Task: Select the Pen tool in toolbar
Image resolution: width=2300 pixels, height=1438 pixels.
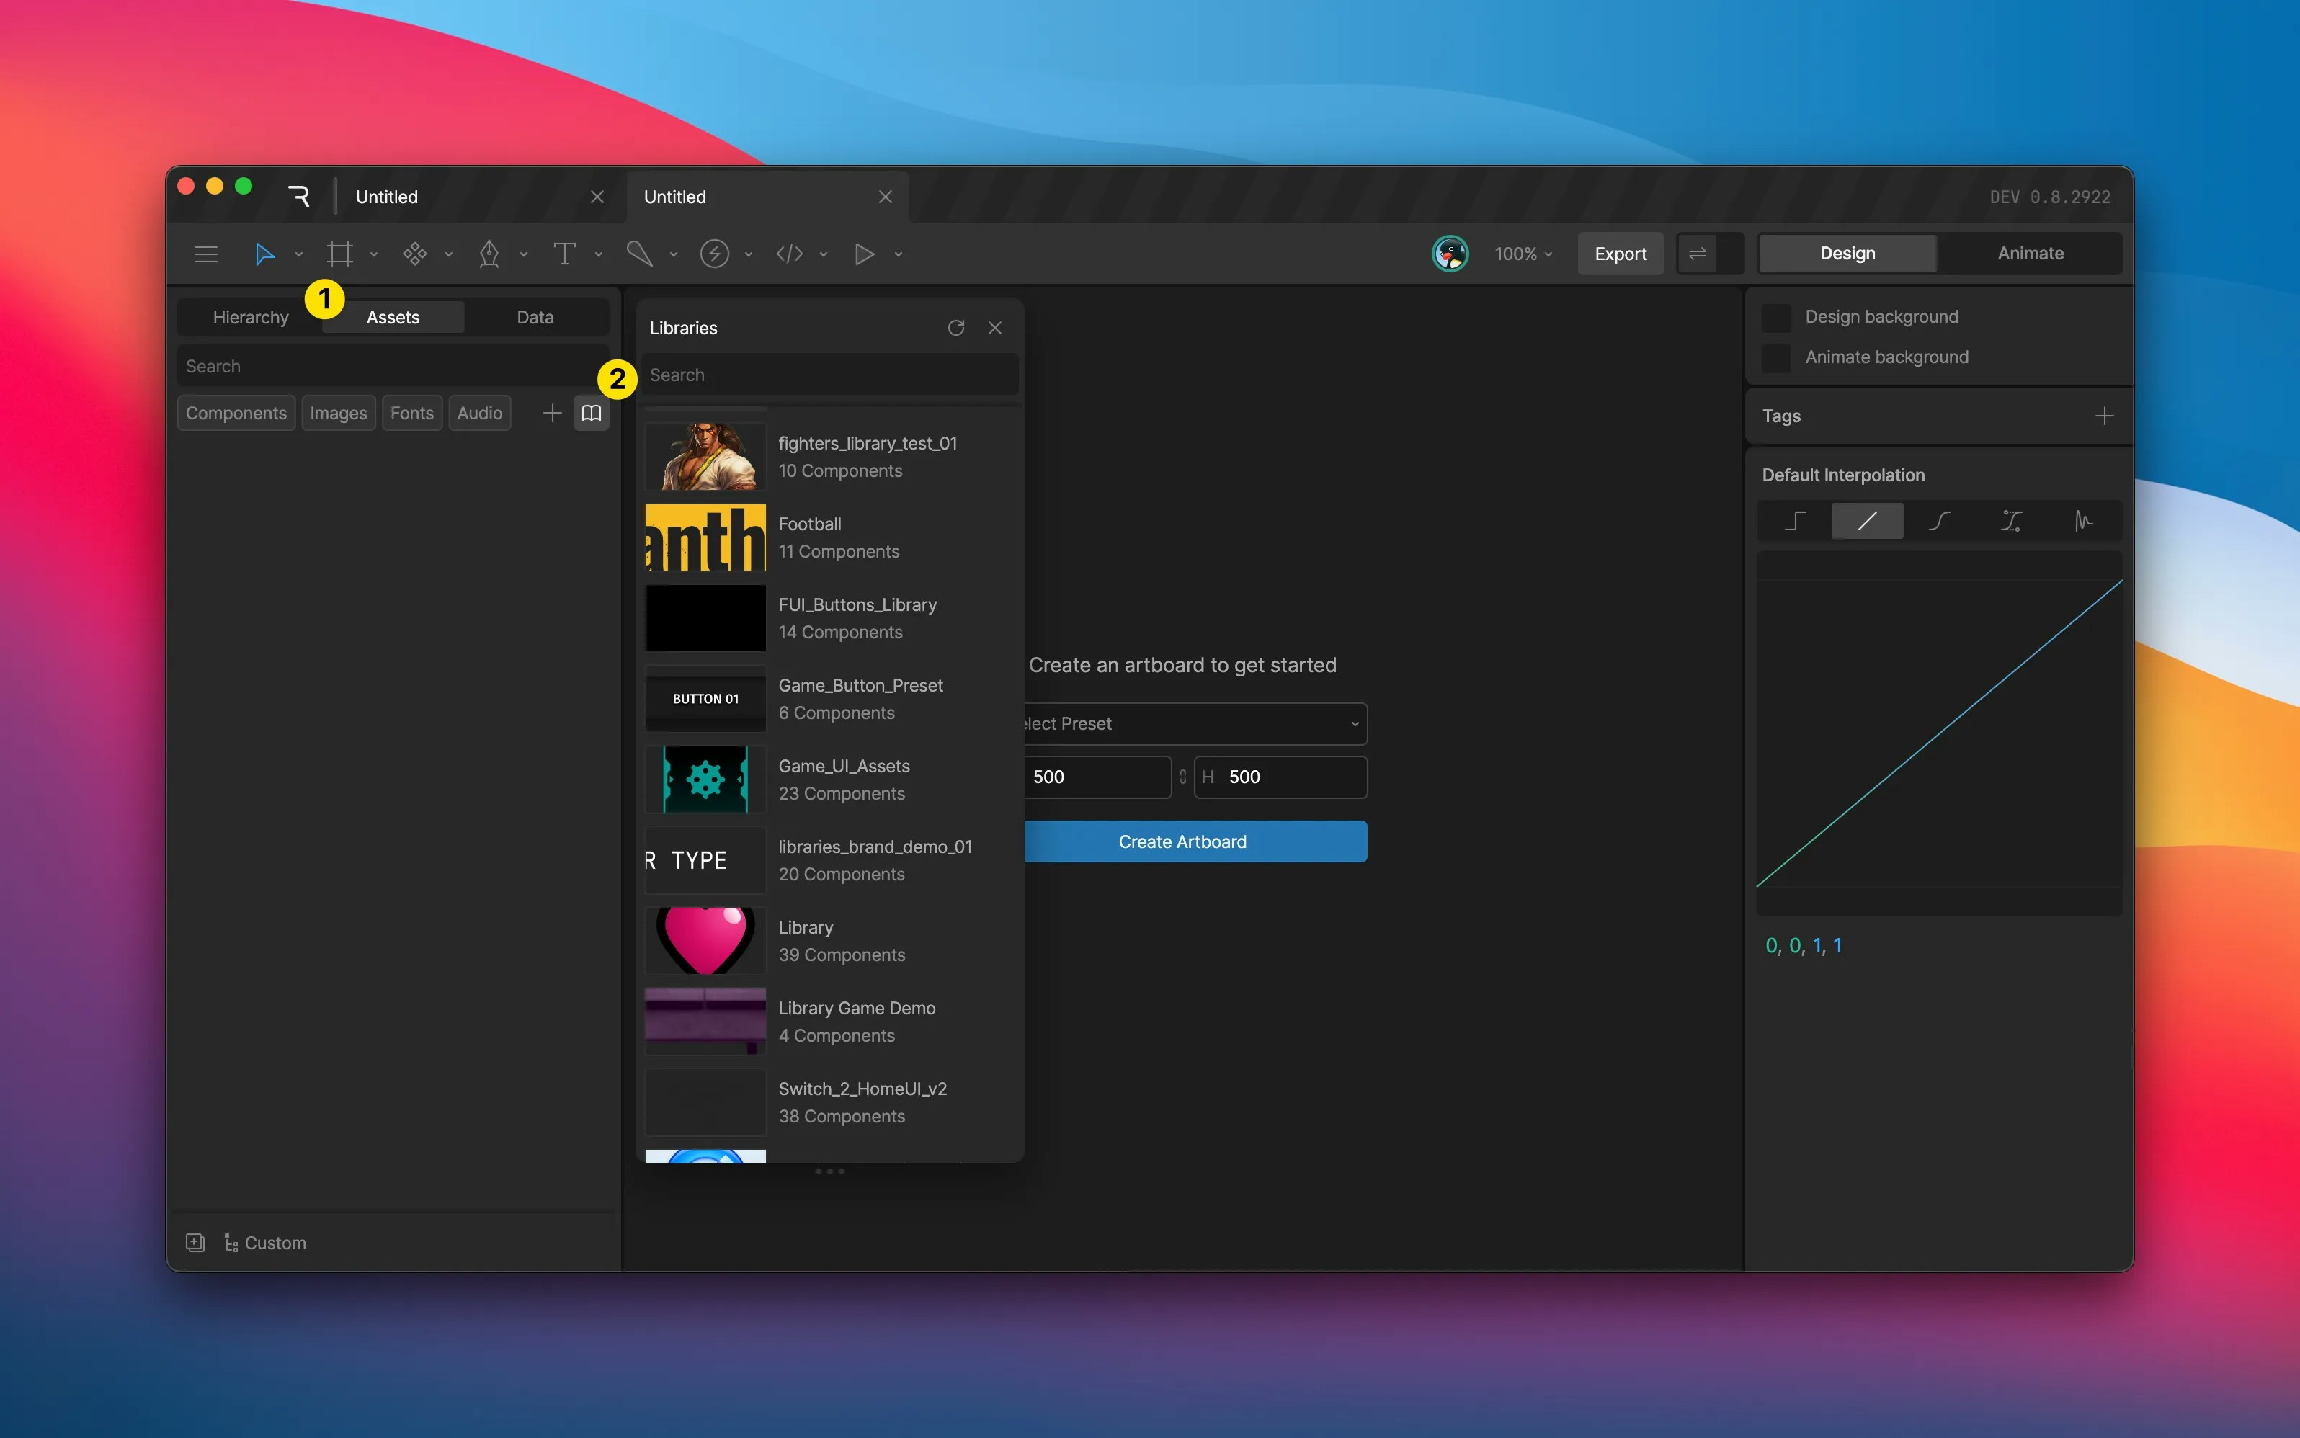Action: point(489,254)
